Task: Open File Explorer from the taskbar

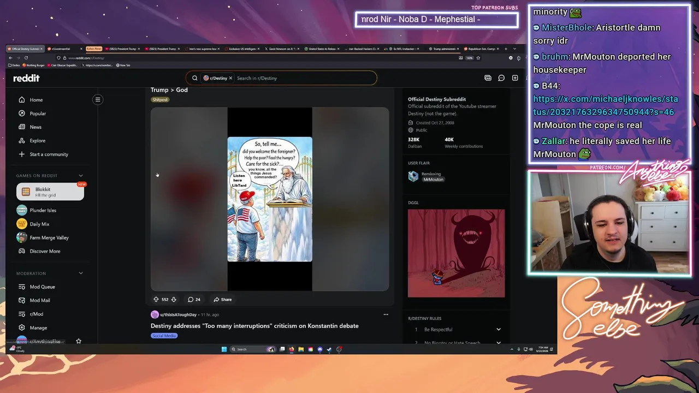Action: [301, 349]
